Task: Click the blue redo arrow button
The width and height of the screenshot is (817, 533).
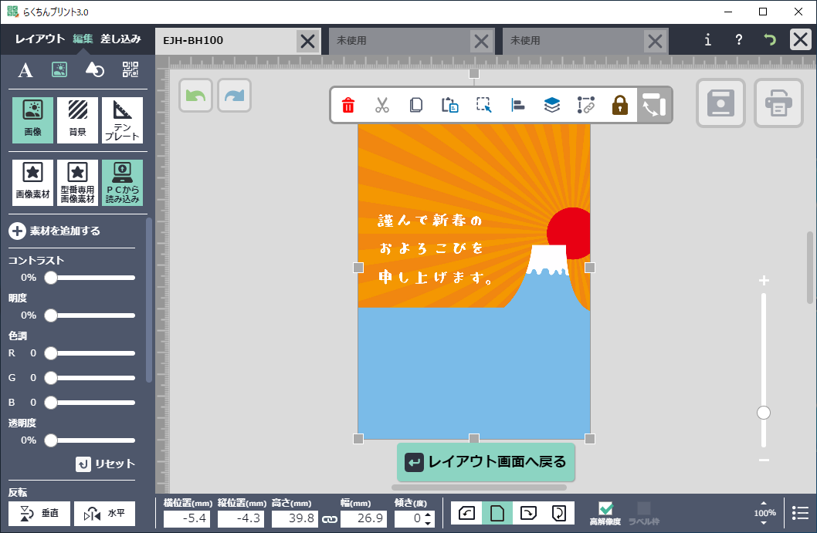Action: (x=235, y=95)
